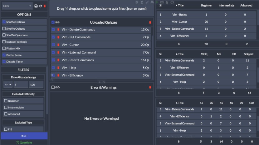Delete all uploaded quizzes with header trash icon
Image resolution: width=259 pixels, height=145 pixels.
(150, 22)
